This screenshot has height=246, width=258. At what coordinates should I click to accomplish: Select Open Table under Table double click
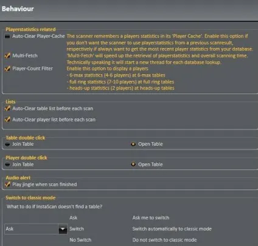(133, 144)
